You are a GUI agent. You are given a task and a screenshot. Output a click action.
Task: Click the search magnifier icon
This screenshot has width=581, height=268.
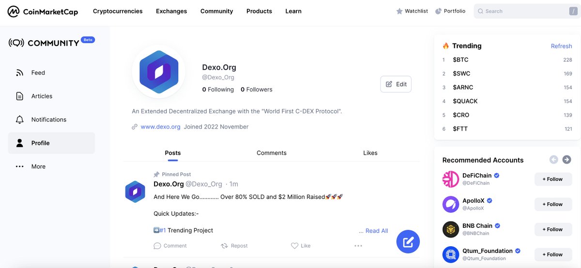pyautogui.click(x=480, y=11)
